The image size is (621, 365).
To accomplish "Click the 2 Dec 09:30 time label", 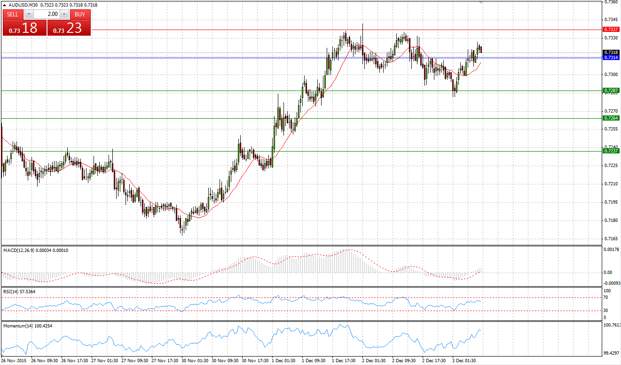I will click(404, 361).
